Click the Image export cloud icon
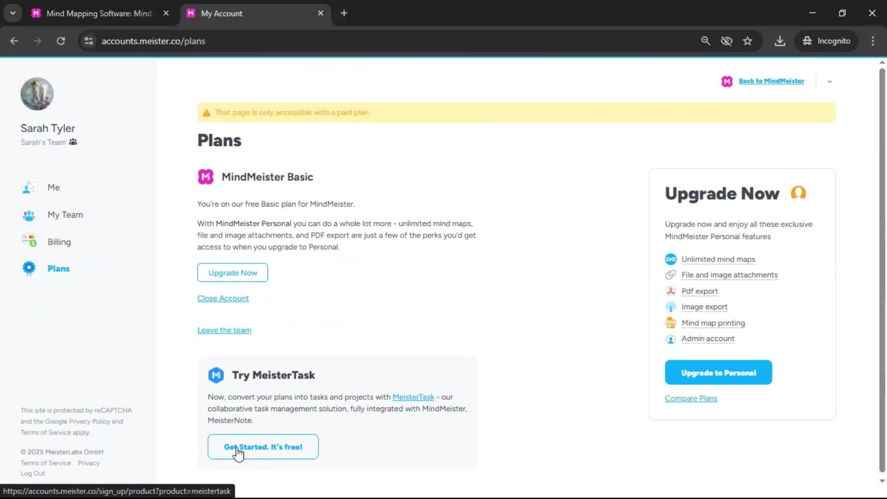The image size is (887, 499). (670, 307)
